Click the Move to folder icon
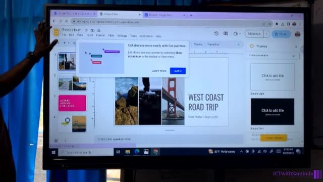 92,30
